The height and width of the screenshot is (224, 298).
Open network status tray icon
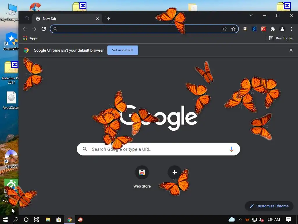point(254,220)
